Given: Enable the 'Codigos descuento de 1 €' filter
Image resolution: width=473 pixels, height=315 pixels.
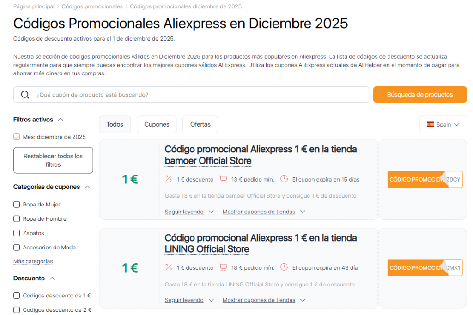Looking at the screenshot, I should (17, 295).
